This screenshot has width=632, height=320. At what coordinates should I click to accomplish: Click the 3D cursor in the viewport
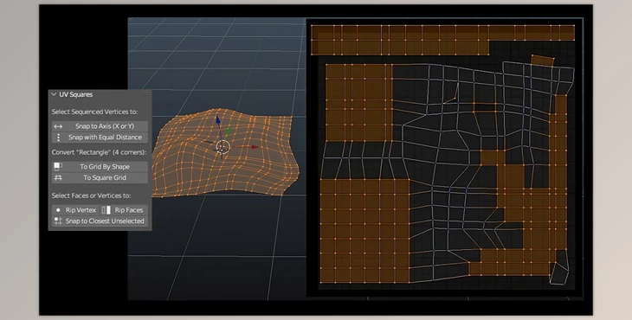click(x=222, y=147)
